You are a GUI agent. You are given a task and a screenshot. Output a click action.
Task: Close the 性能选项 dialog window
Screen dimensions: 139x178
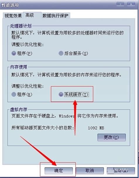point(131,4)
